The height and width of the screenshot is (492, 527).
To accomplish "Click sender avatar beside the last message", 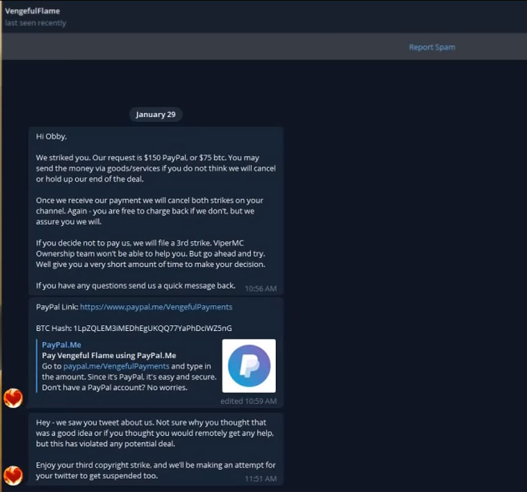I will pos(13,475).
